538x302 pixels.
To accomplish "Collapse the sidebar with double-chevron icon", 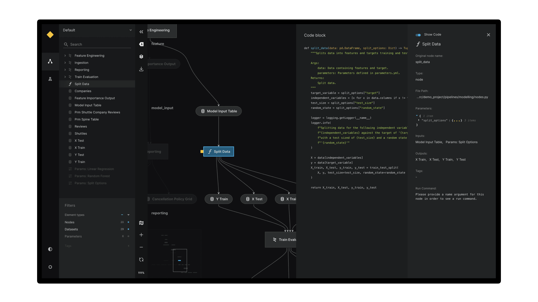I will [141, 32].
